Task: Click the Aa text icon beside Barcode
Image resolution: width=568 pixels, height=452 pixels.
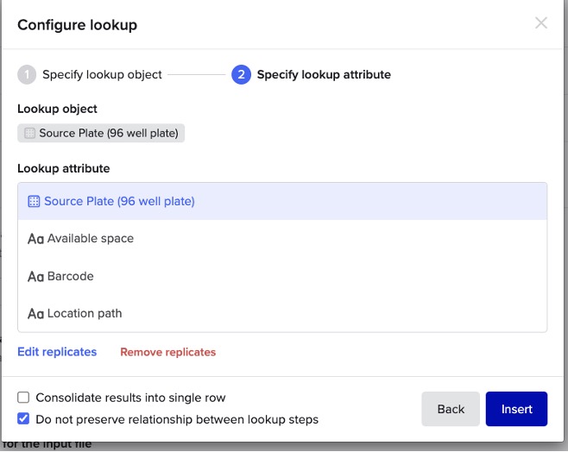Action: 35,277
